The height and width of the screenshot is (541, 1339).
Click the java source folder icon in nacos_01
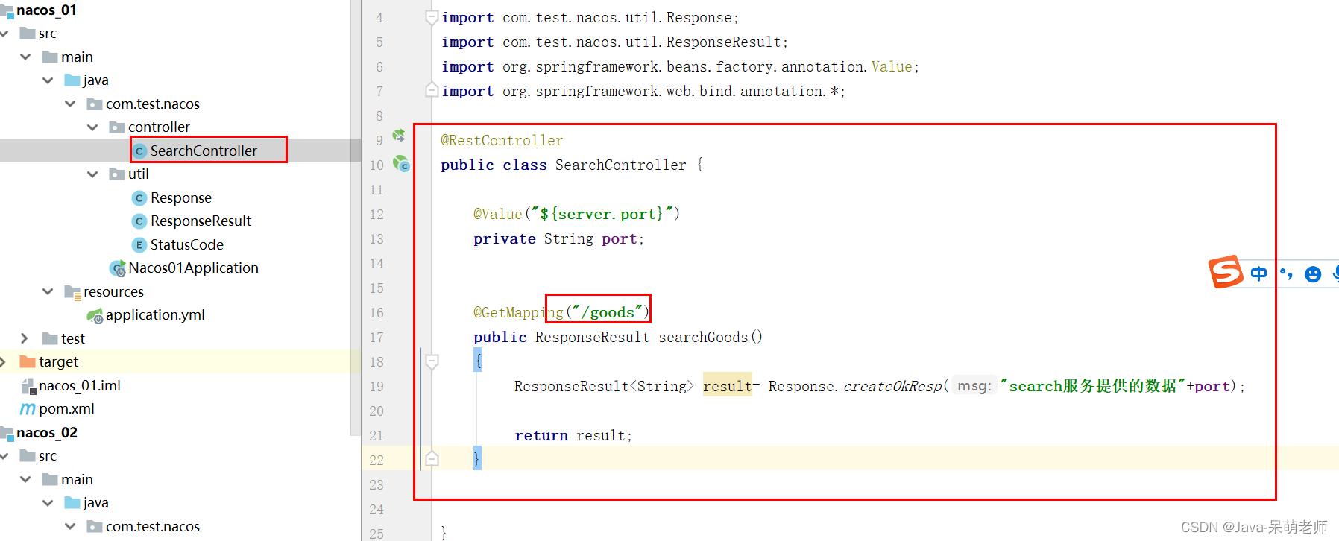tap(72, 80)
